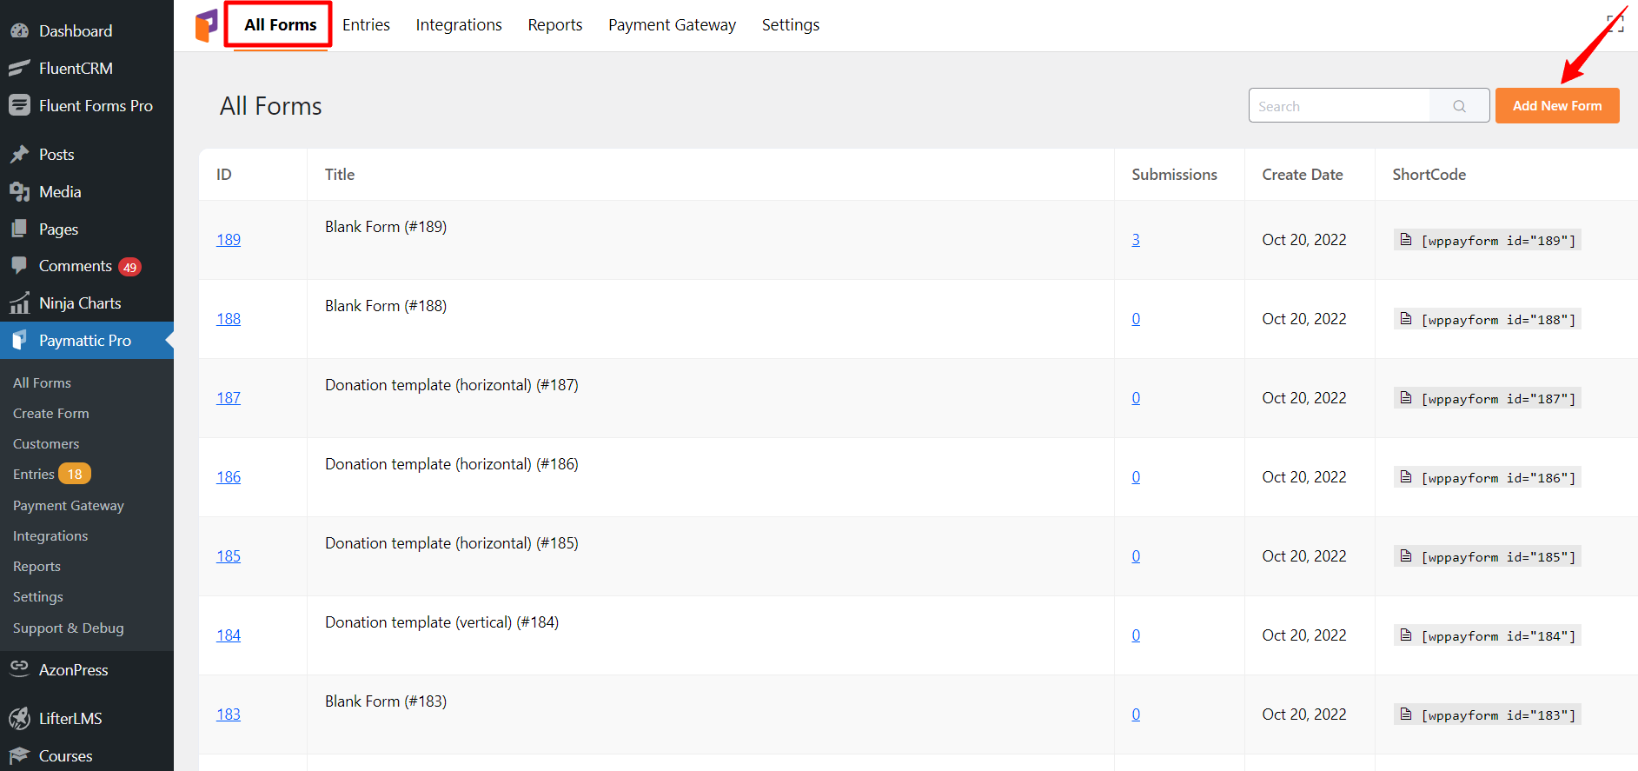Switch to the Entries top tab
This screenshot has height=771, width=1638.
pyautogui.click(x=366, y=25)
